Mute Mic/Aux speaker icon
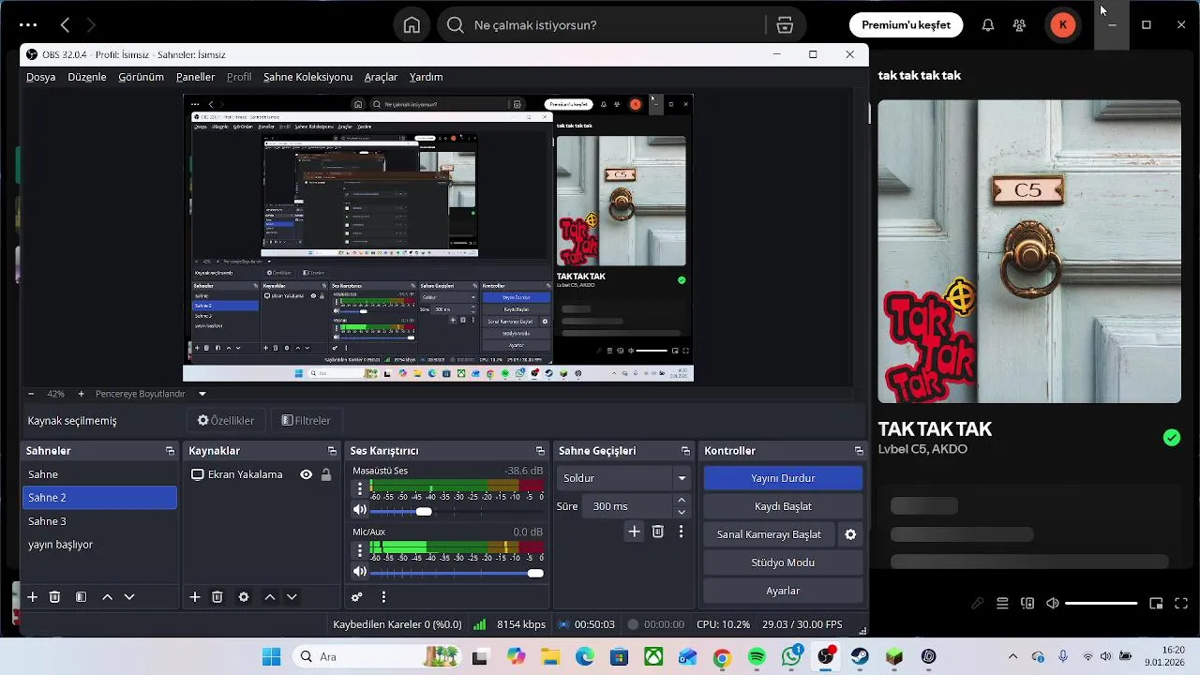Viewport: 1200px width, 675px height. click(x=360, y=572)
